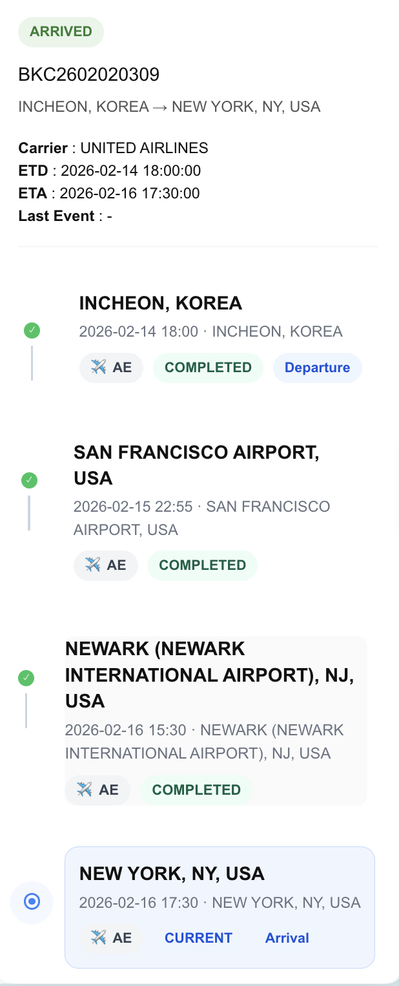Open the San Francisco Airport, USA stop heading
This screenshot has height=986, width=399.
point(197,465)
